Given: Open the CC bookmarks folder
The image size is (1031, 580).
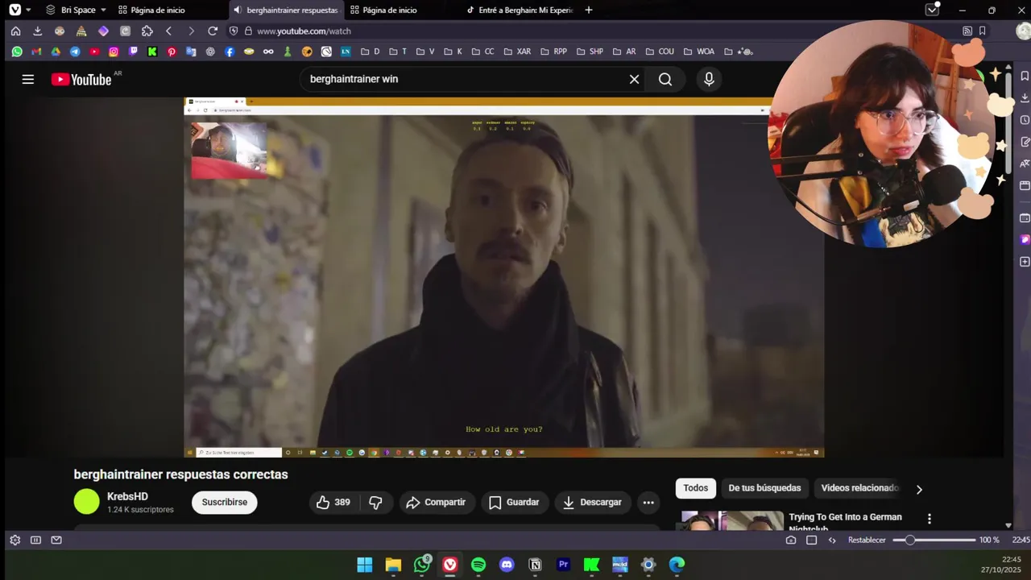Looking at the screenshot, I should point(482,52).
